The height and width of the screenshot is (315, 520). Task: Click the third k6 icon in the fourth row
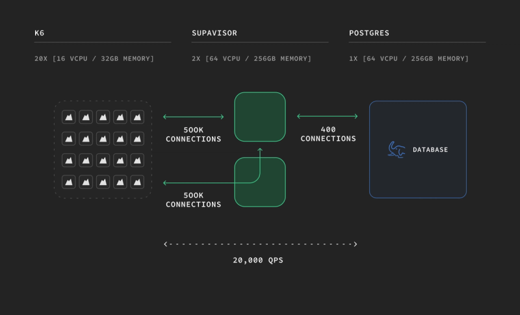point(103,182)
